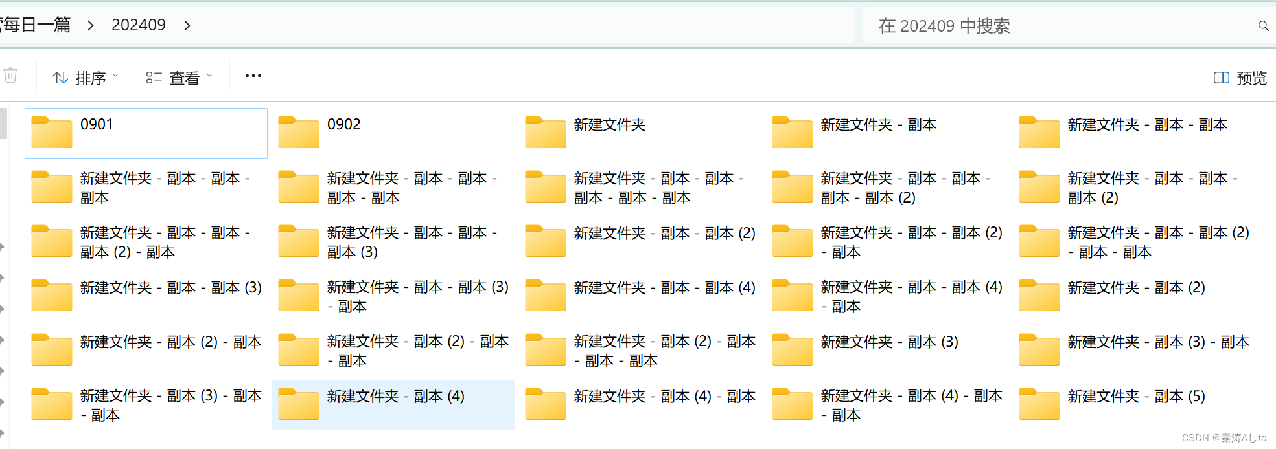
Task: Click the delete (trash) icon
Action: point(11,75)
